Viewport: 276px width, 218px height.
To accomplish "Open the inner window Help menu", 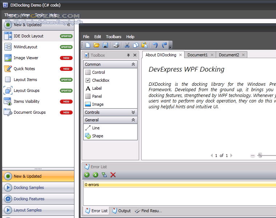I will [130, 37].
